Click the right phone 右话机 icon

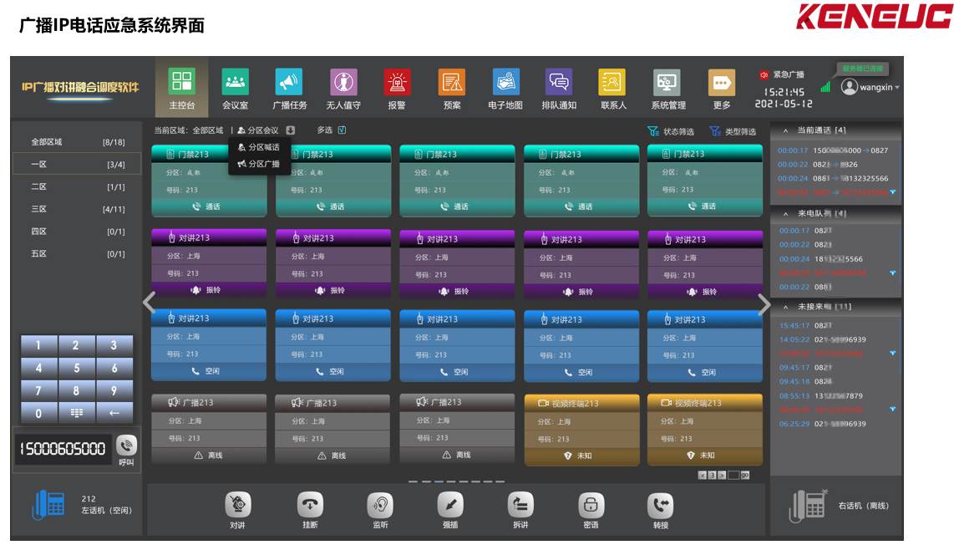[x=808, y=506]
